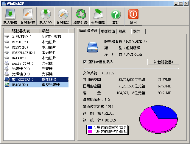Open 幫助 help icon

[x=116, y=16]
